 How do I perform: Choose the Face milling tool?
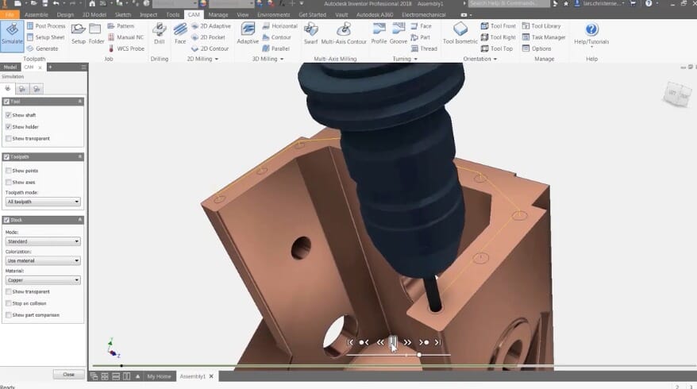[180, 33]
